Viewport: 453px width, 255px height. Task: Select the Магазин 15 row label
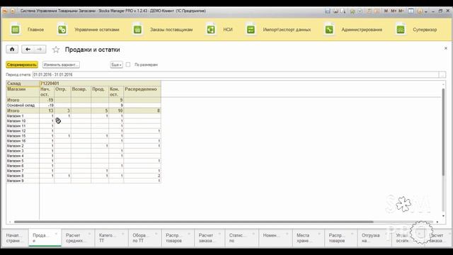16,136
